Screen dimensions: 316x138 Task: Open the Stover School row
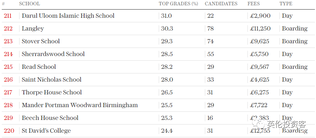41,41
